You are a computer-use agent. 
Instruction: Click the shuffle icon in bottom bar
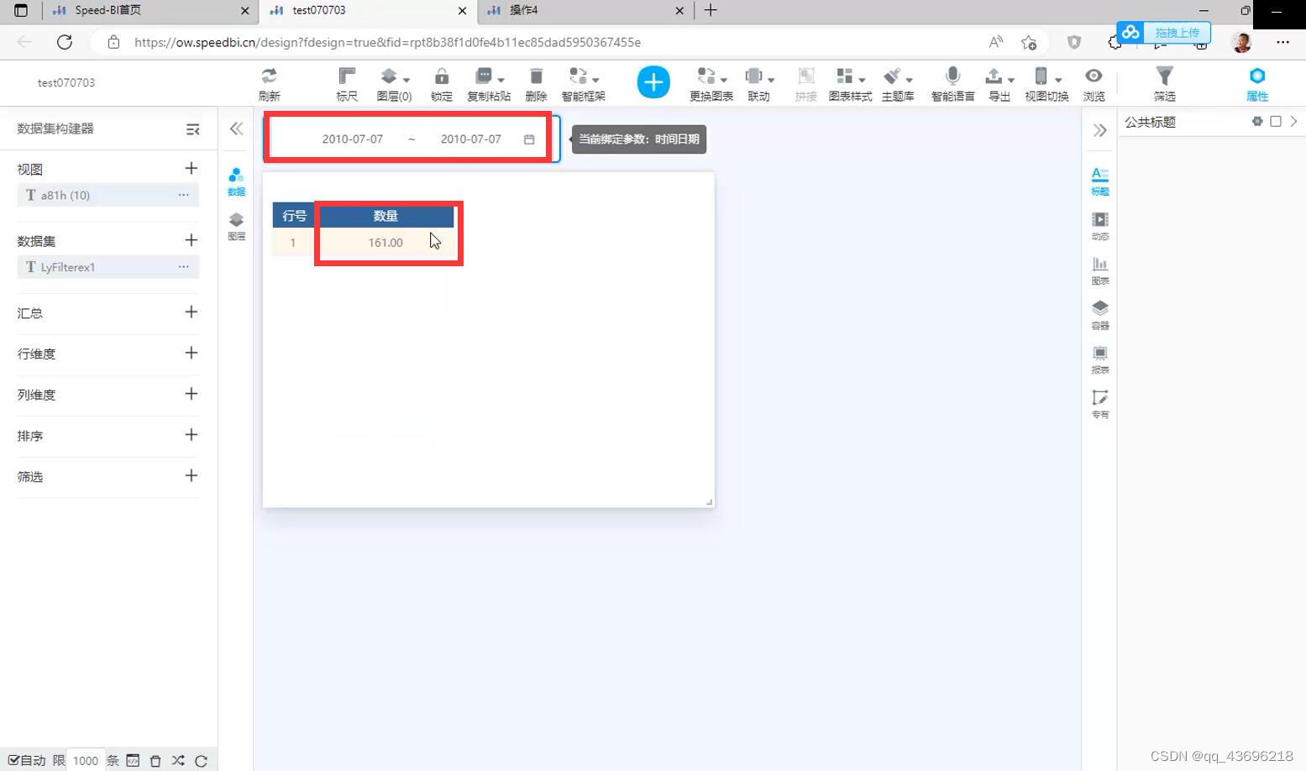(x=178, y=760)
